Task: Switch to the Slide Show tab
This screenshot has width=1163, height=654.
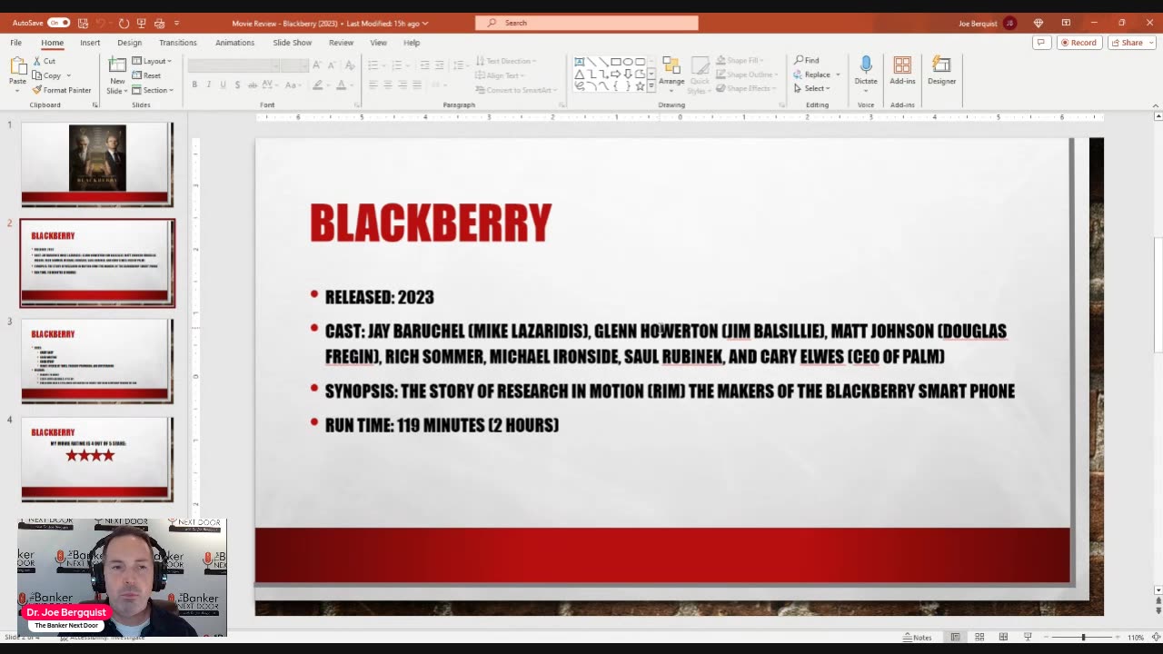Action: 293,43
